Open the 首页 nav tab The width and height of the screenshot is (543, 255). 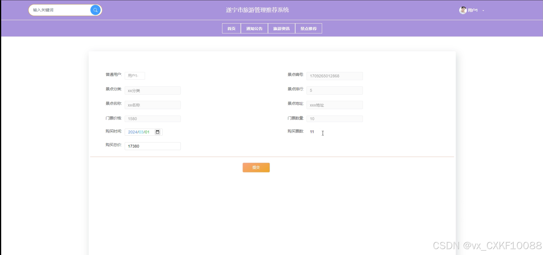tap(231, 29)
